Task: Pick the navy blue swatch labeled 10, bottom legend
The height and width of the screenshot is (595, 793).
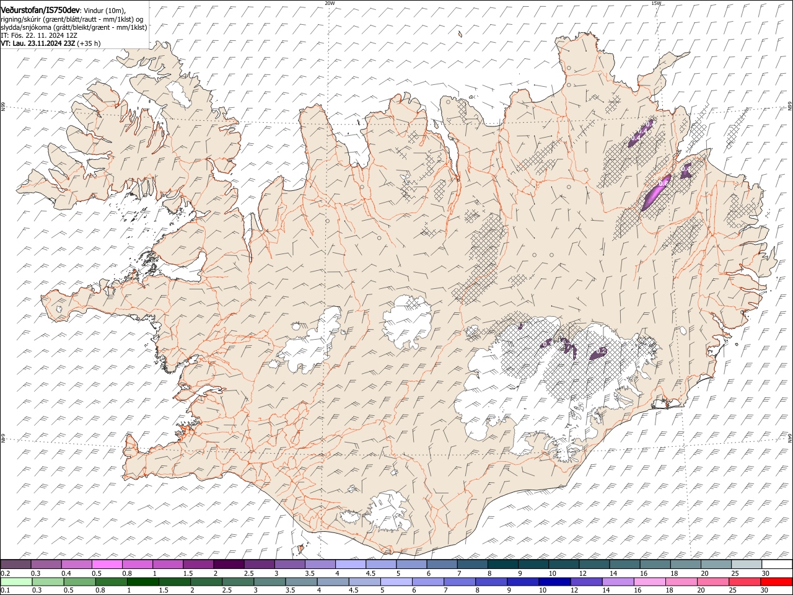Action: tap(555, 582)
